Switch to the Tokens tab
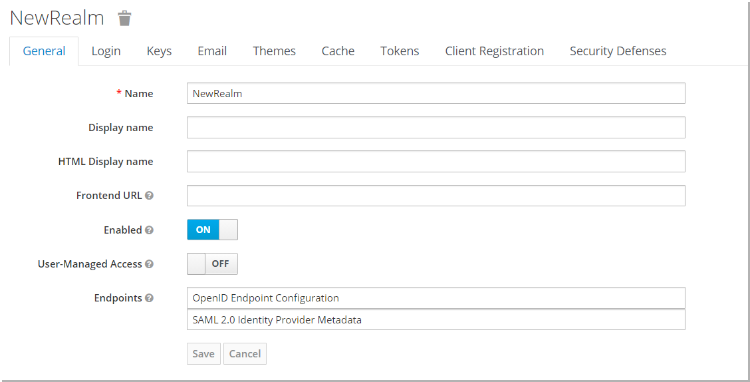 pos(400,51)
